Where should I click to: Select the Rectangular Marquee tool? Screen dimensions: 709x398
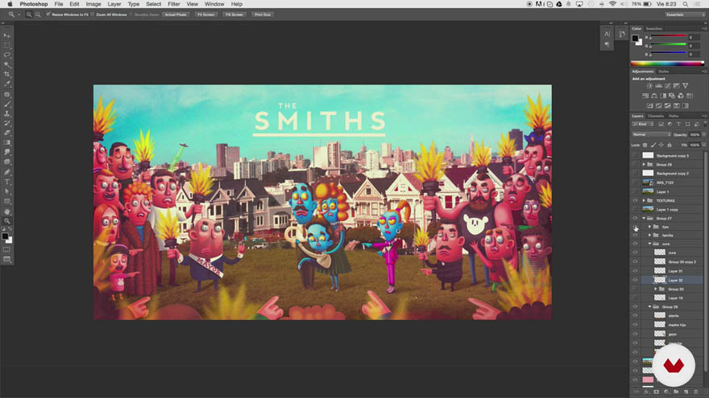[6, 45]
